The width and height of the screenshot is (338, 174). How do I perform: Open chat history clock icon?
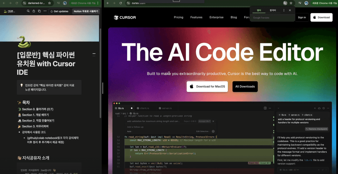(324, 108)
